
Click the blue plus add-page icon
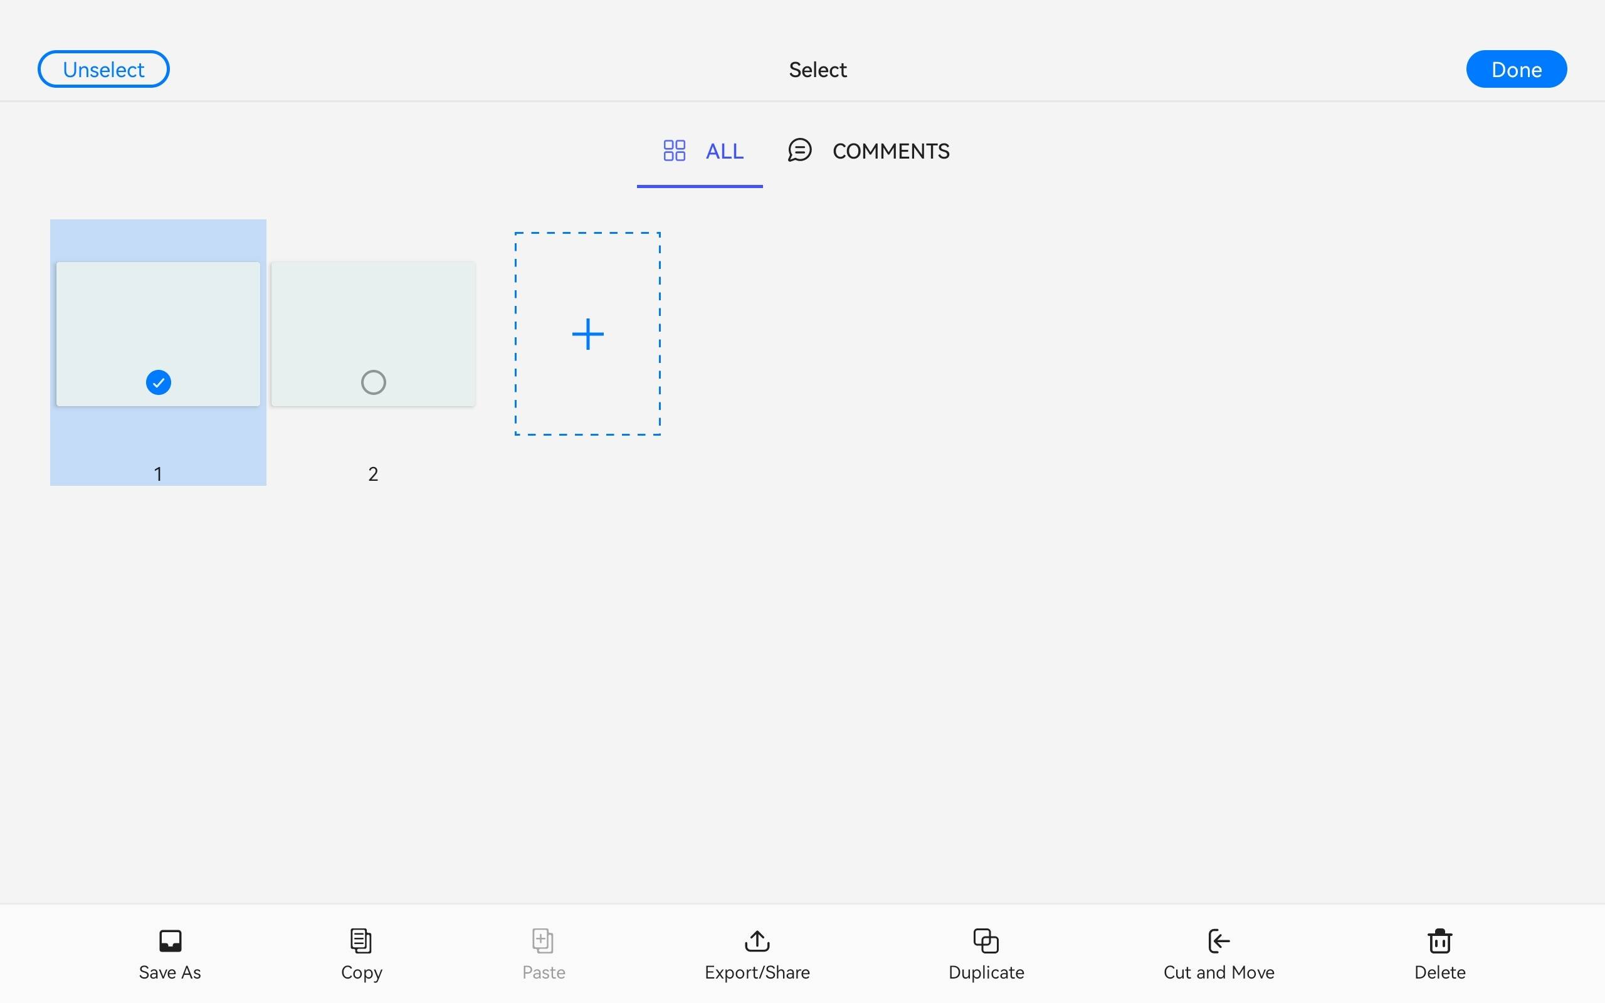point(587,333)
